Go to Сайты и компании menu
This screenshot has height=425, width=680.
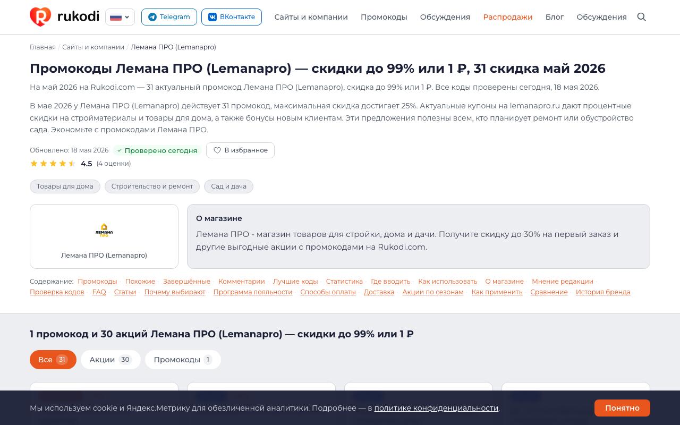311,17
